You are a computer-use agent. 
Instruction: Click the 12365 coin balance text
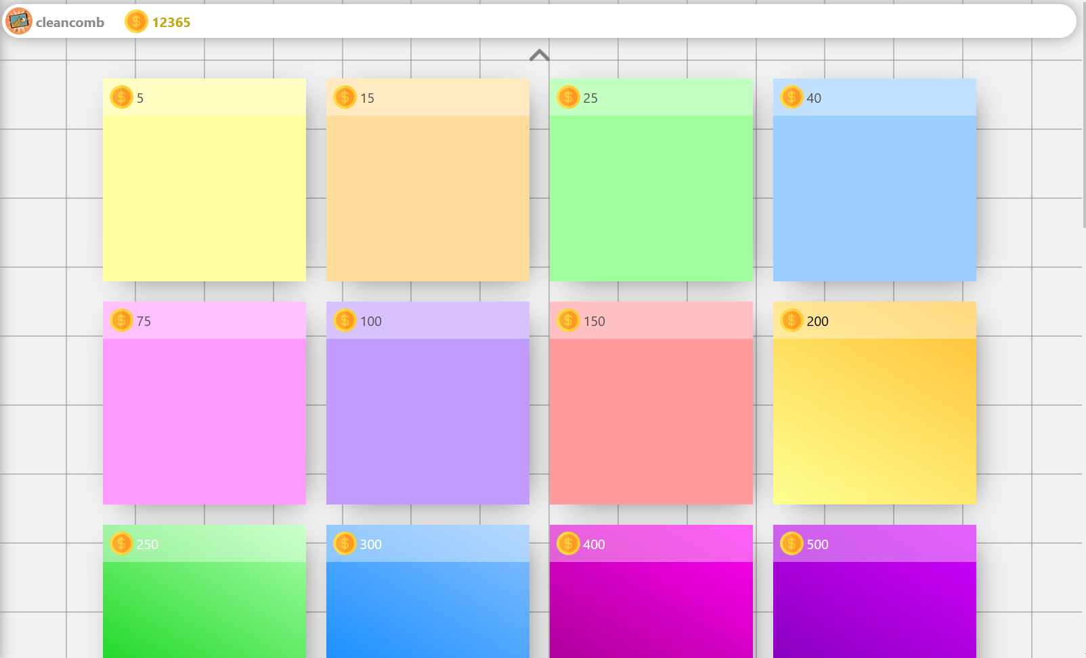171,22
